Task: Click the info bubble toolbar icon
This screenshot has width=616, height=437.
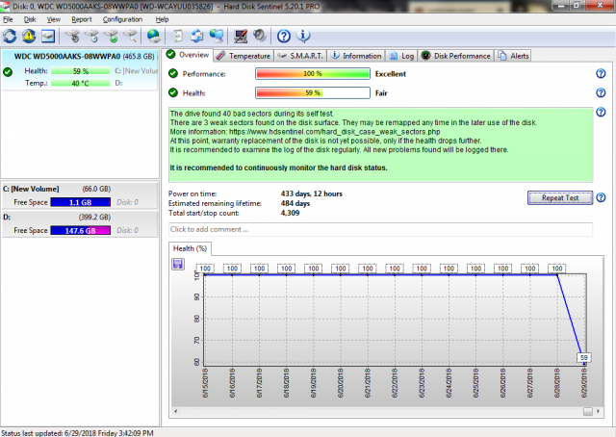Action: click(x=303, y=37)
